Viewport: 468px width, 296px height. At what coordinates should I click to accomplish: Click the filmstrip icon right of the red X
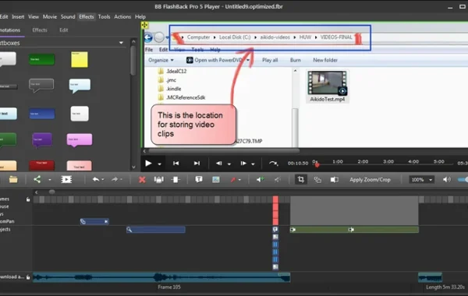tap(159, 179)
